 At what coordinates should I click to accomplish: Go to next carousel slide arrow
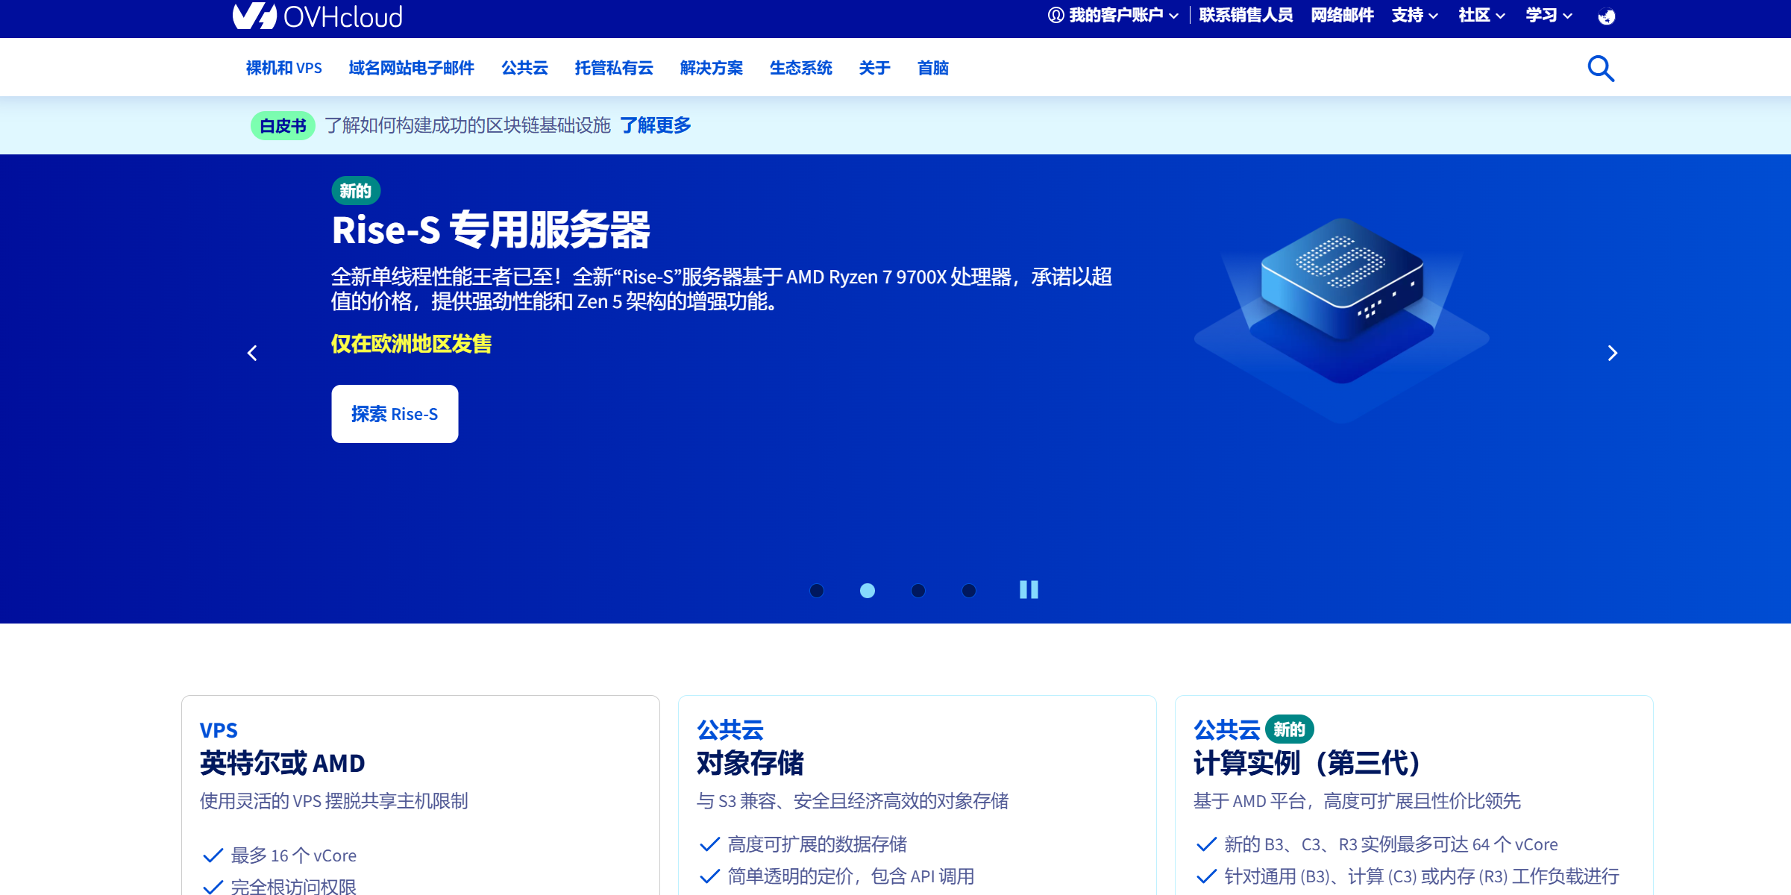(1612, 353)
